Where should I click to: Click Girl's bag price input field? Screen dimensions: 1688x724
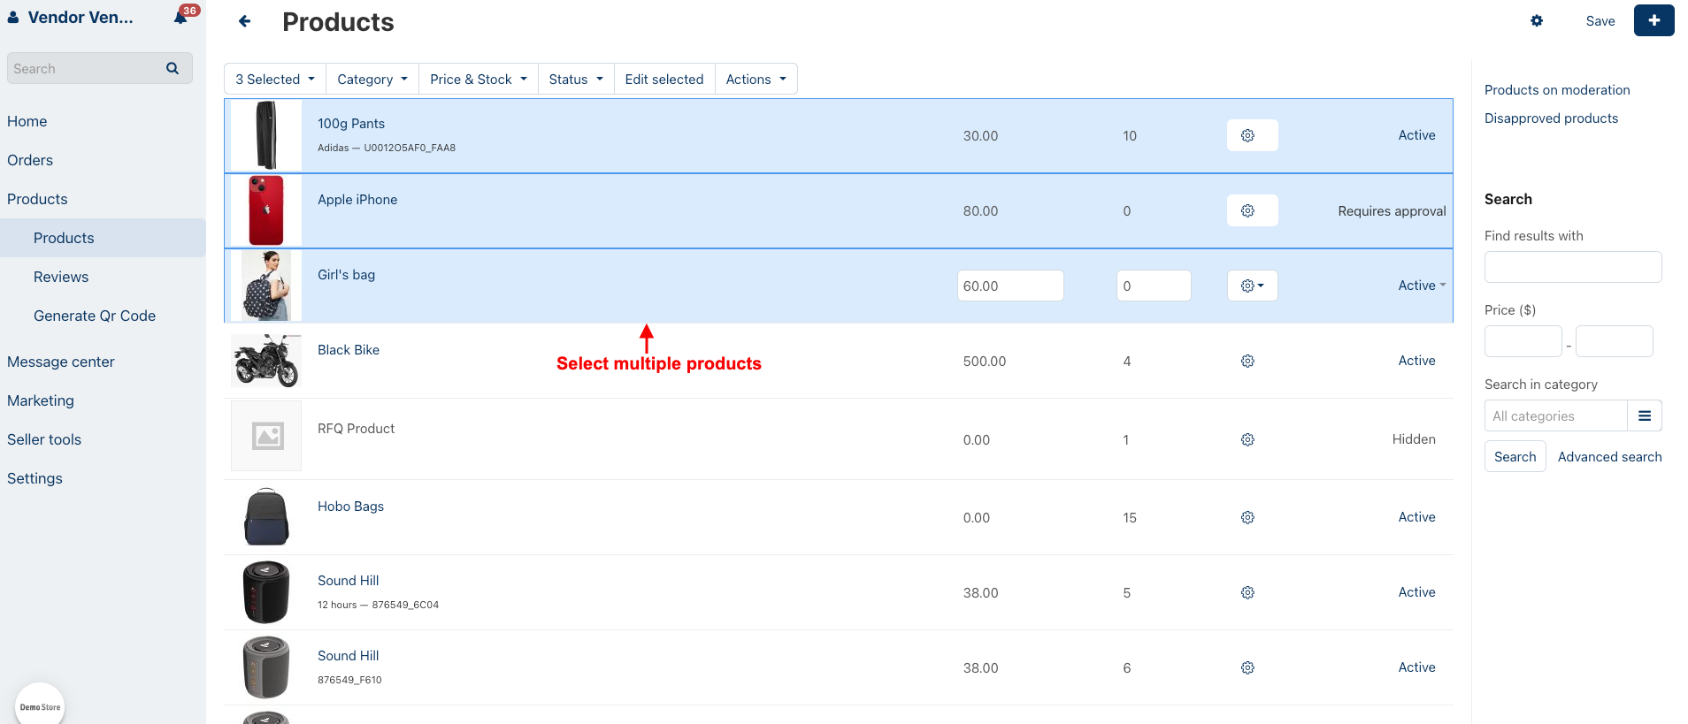click(1009, 286)
